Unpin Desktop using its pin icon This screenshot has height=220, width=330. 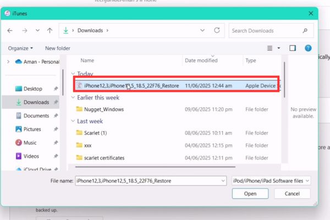56,89
